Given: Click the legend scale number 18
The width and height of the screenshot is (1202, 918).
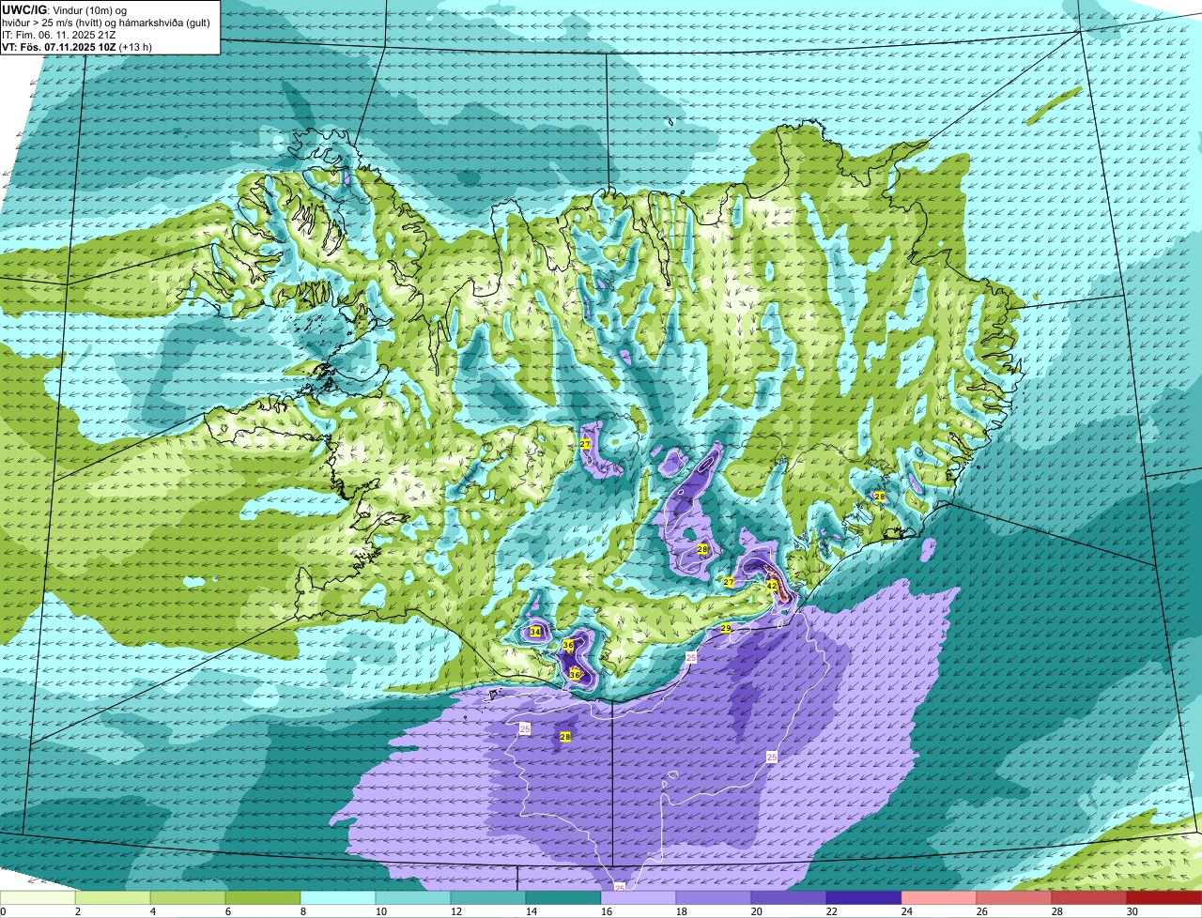Looking at the screenshot, I should (x=683, y=911).
